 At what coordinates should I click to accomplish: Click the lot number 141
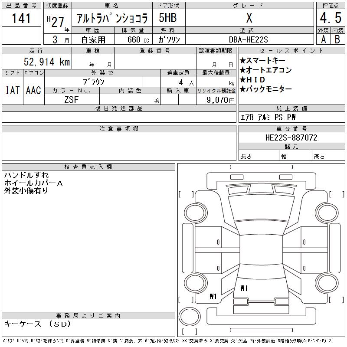click(x=21, y=18)
